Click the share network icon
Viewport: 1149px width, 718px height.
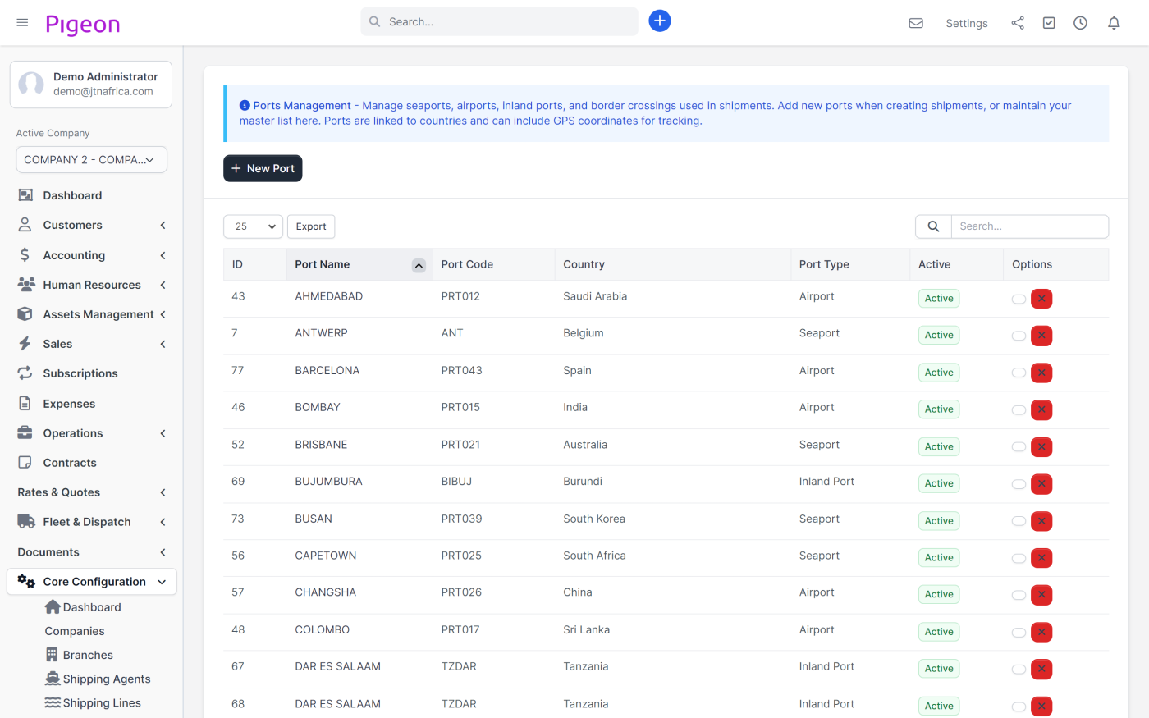click(1018, 23)
